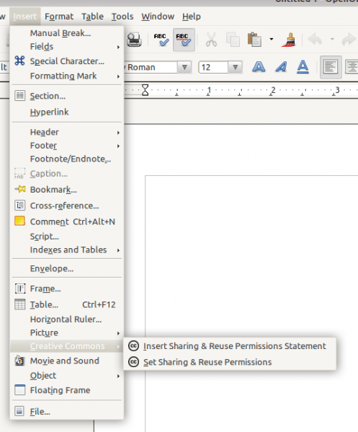Open the font size 12 dropdown
358x432 pixels.
pyautogui.click(x=236, y=67)
